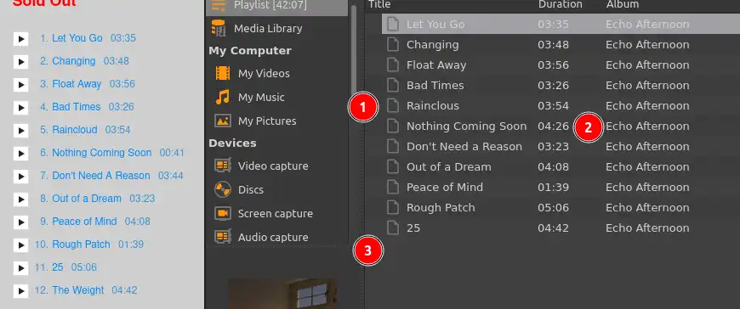
Task: Open the Screen capture icon
Action: [x=223, y=213]
